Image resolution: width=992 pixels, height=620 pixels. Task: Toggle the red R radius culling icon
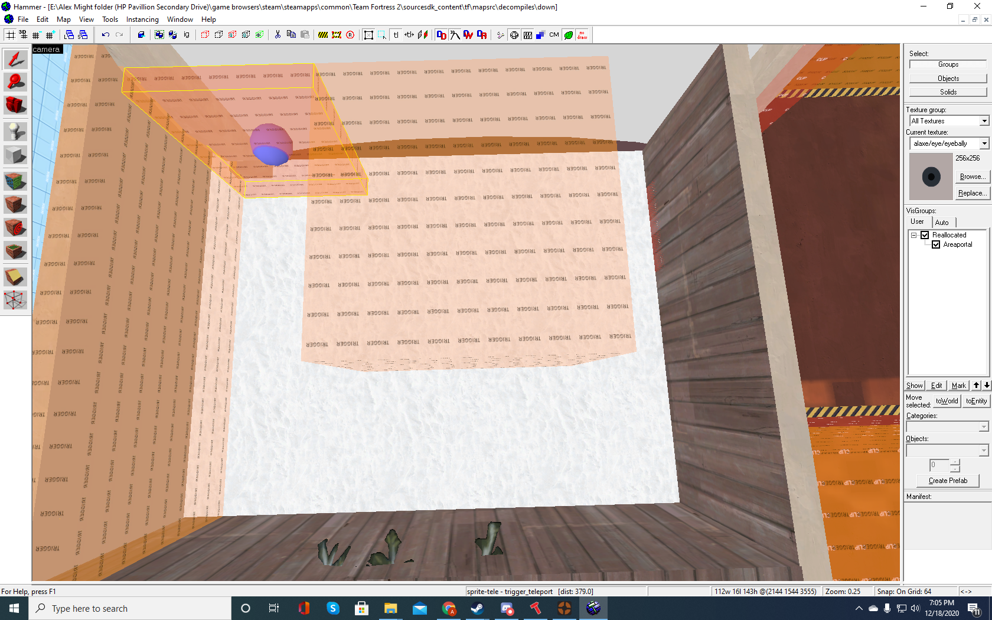pos(350,35)
